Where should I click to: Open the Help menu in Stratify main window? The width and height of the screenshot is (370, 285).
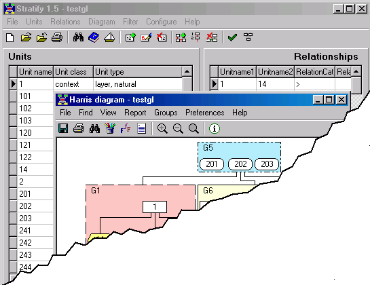coord(192,22)
